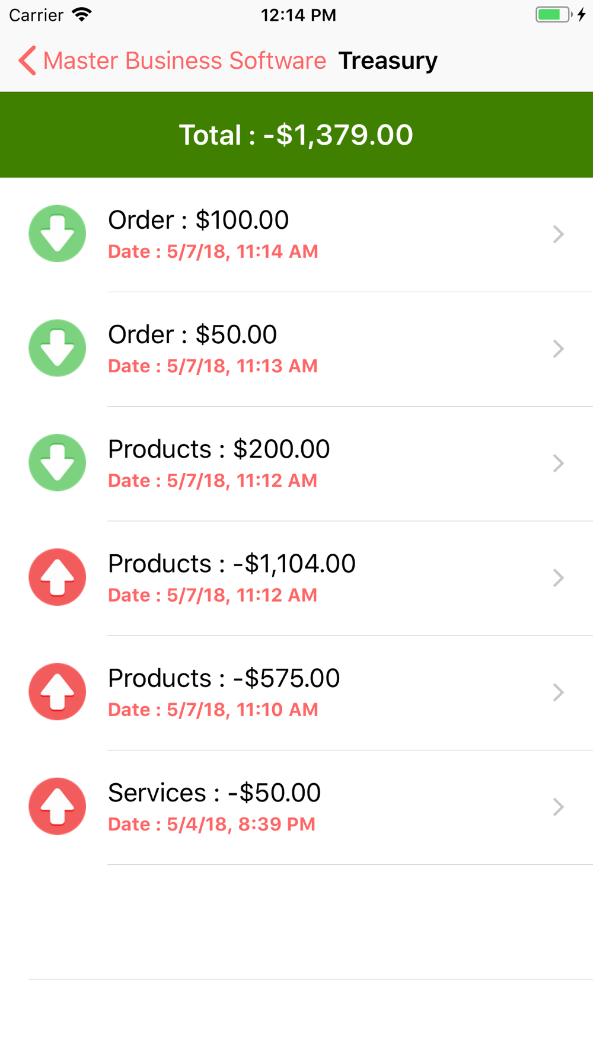Screen dimensions: 593x1054
Task: Open details chevron for Products -$1,104.00
Action: click(557, 577)
